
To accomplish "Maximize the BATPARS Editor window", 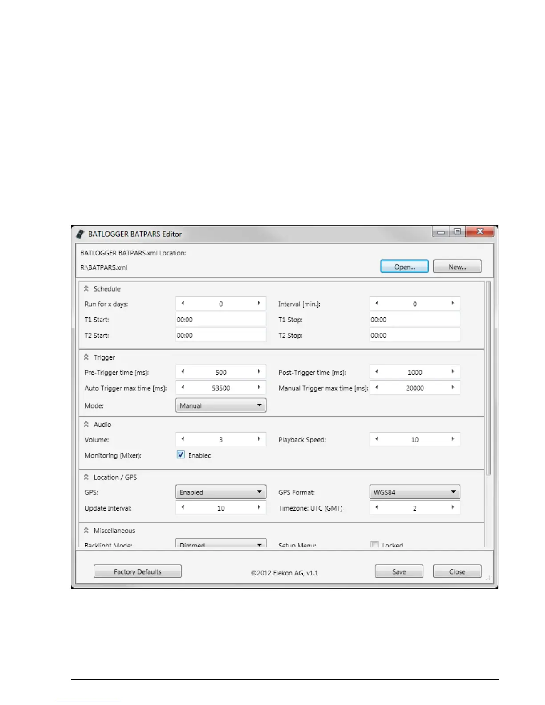I will coord(457,232).
